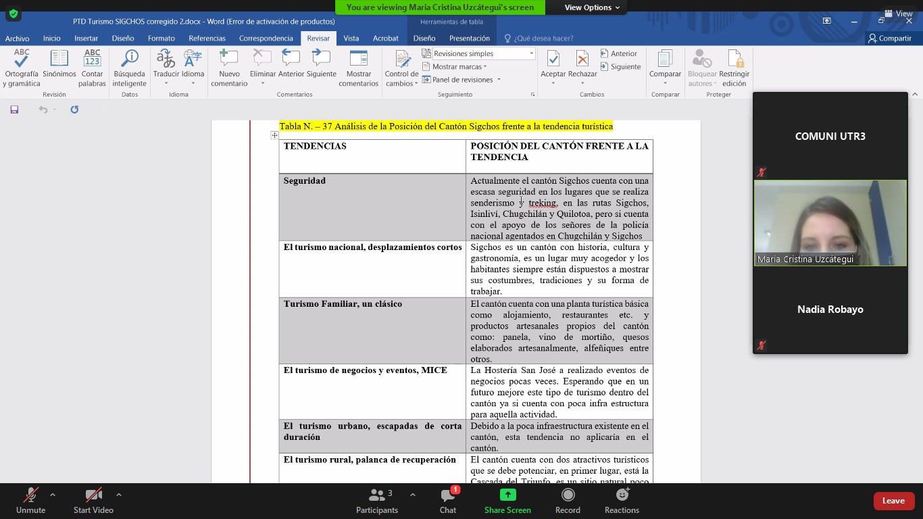Open Presentación table tools tab
923x519 pixels.
point(470,39)
